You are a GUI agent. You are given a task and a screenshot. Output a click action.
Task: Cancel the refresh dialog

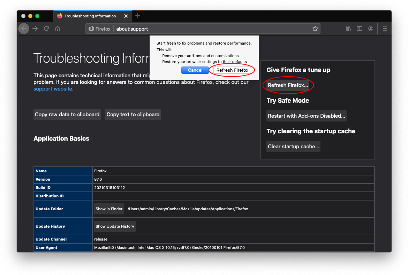[195, 70]
